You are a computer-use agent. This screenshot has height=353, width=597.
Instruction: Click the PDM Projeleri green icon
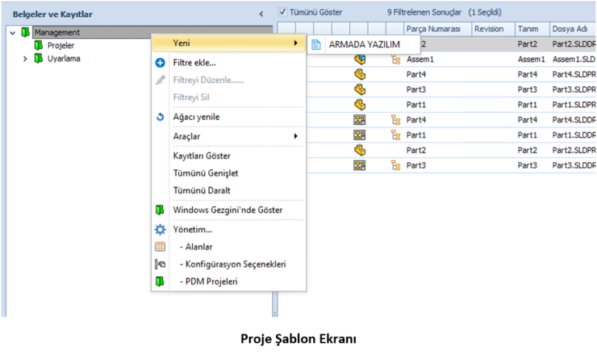(160, 281)
